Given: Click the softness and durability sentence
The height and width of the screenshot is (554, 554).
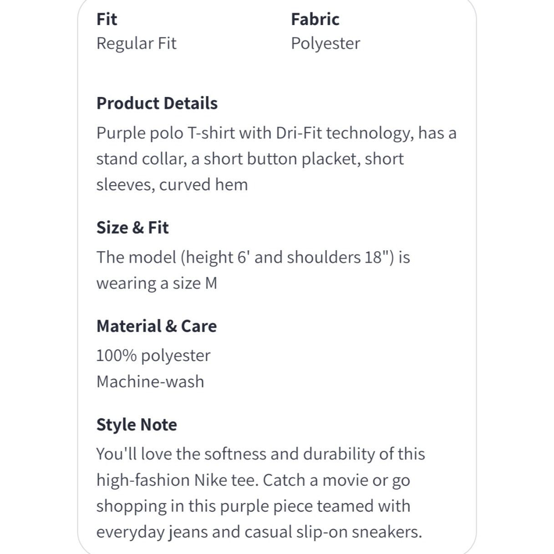Looking at the screenshot, I should (x=261, y=454).
